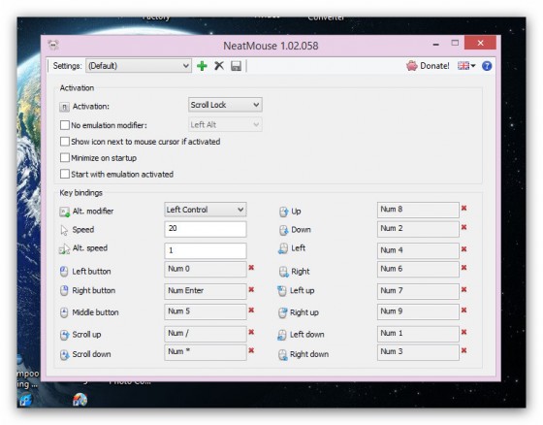Select the Middle button field Num 5
This screenshot has height=425, width=543.
[206, 311]
